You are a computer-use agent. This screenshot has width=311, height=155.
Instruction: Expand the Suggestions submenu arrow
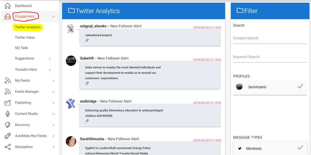pos(50,59)
